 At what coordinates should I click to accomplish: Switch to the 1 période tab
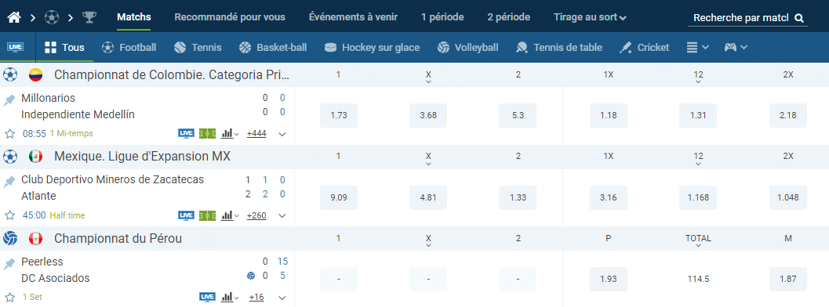(x=442, y=17)
